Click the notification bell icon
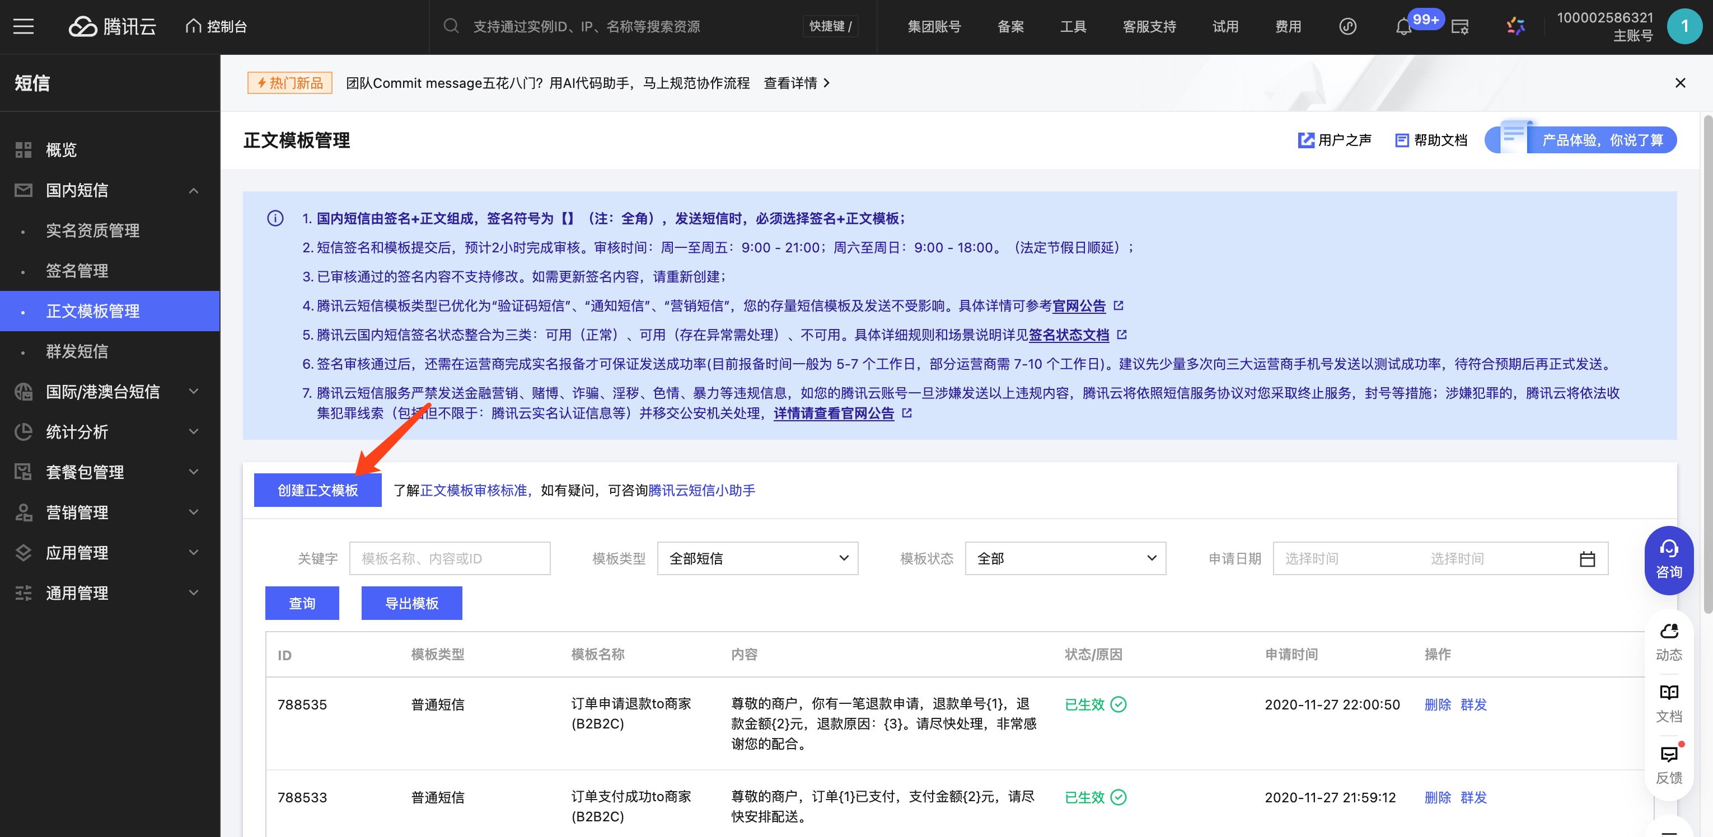 click(x=1403, y=27)
